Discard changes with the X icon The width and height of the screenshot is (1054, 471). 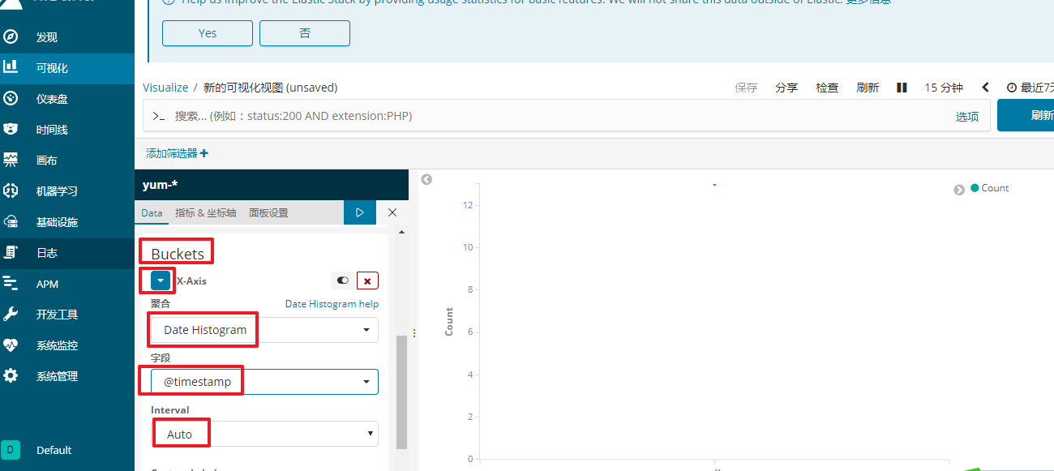tap(392, 212)
